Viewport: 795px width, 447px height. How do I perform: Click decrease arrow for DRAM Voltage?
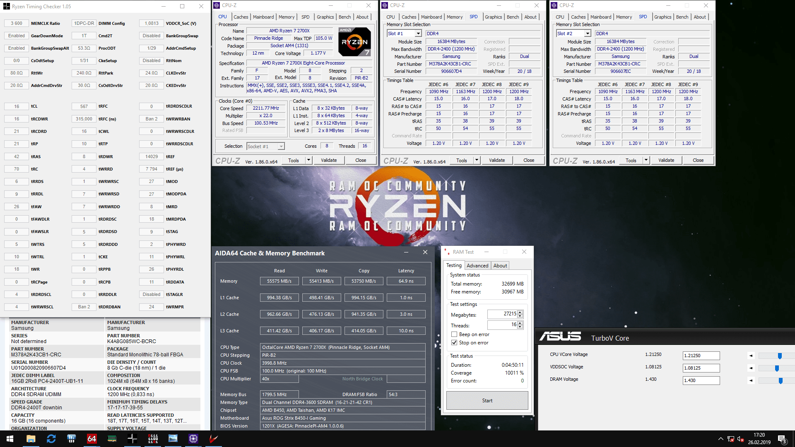[751, 380]
